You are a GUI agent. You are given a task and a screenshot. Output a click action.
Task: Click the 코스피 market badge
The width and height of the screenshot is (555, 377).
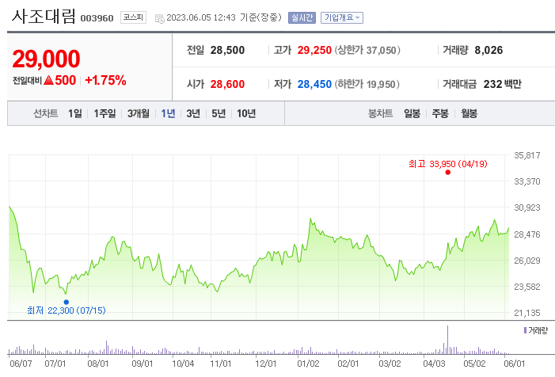(x=133, y=17)
